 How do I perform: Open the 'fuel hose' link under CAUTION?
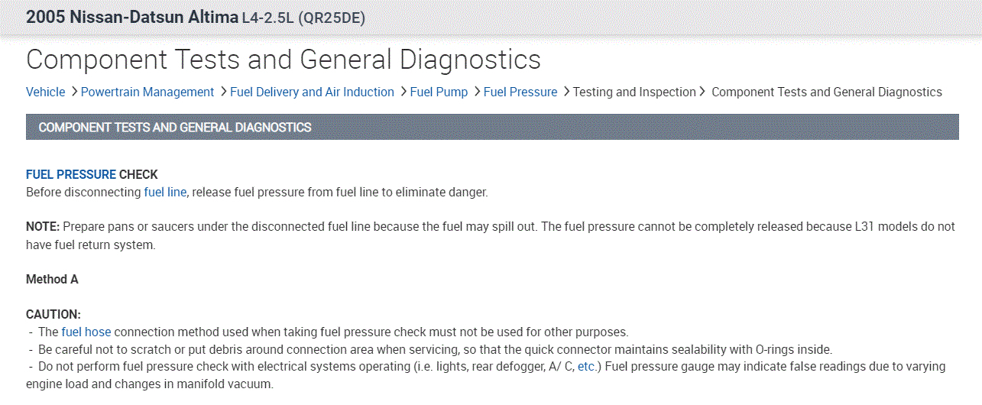point(86,332)
